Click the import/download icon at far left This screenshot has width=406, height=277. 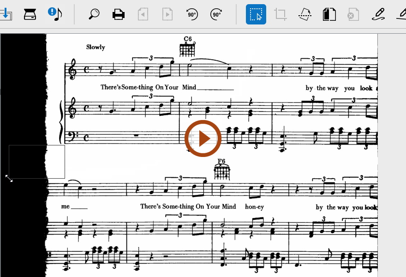pyautogui.click(x=6, y=14)
